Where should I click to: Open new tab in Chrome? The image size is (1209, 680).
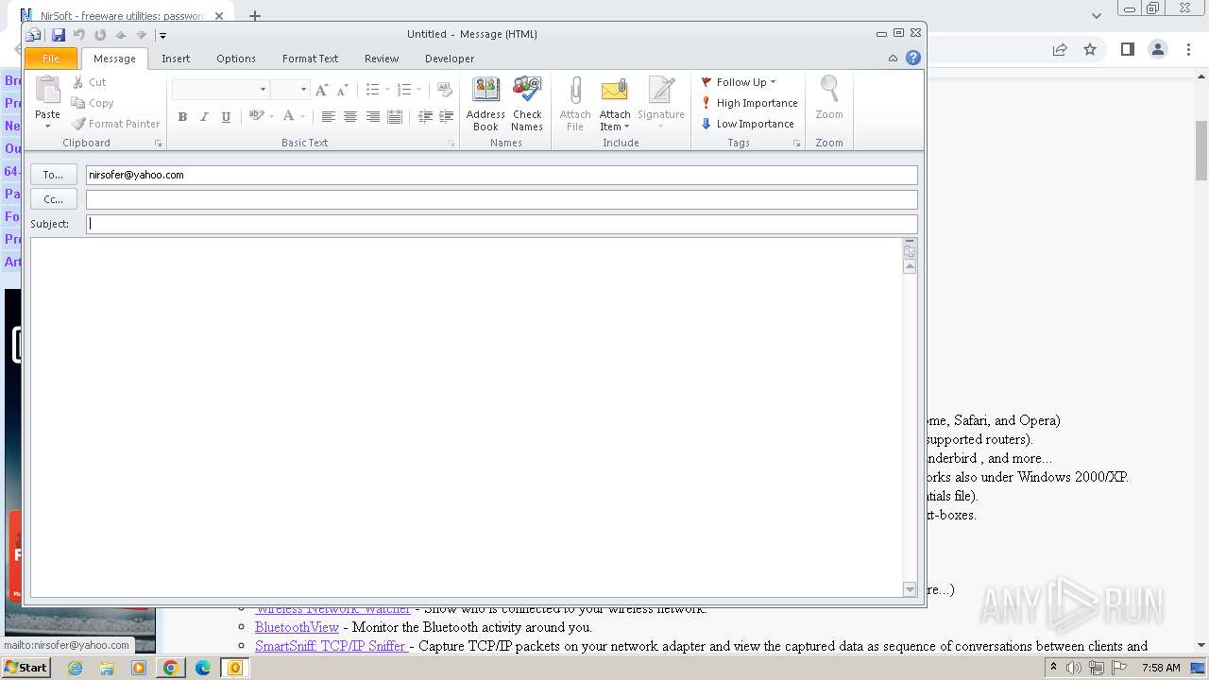[x=255, y=16]
